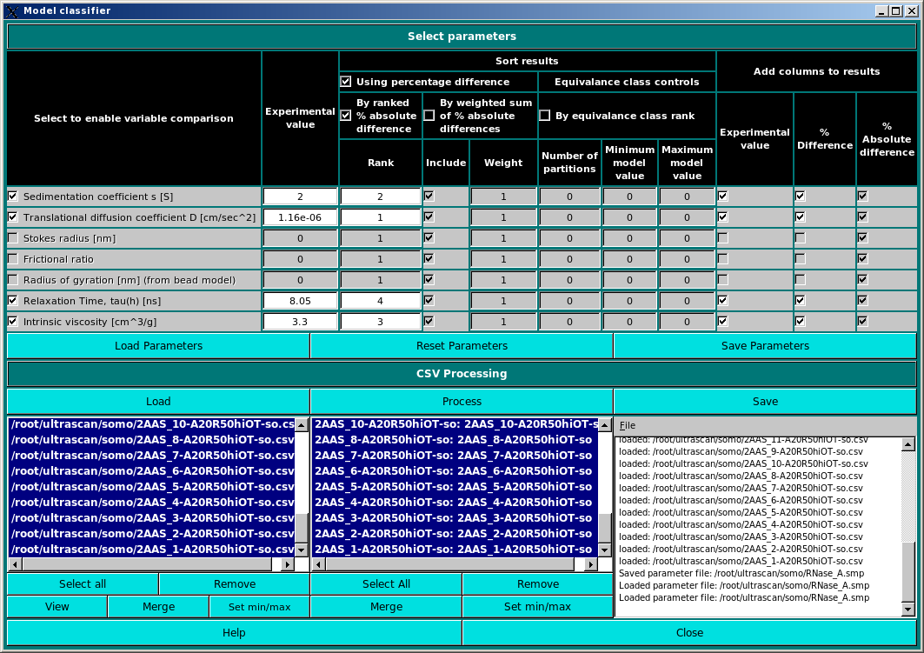This screenshot has width=924, height=653.
Task: Open the Help window
Action: 233,632
